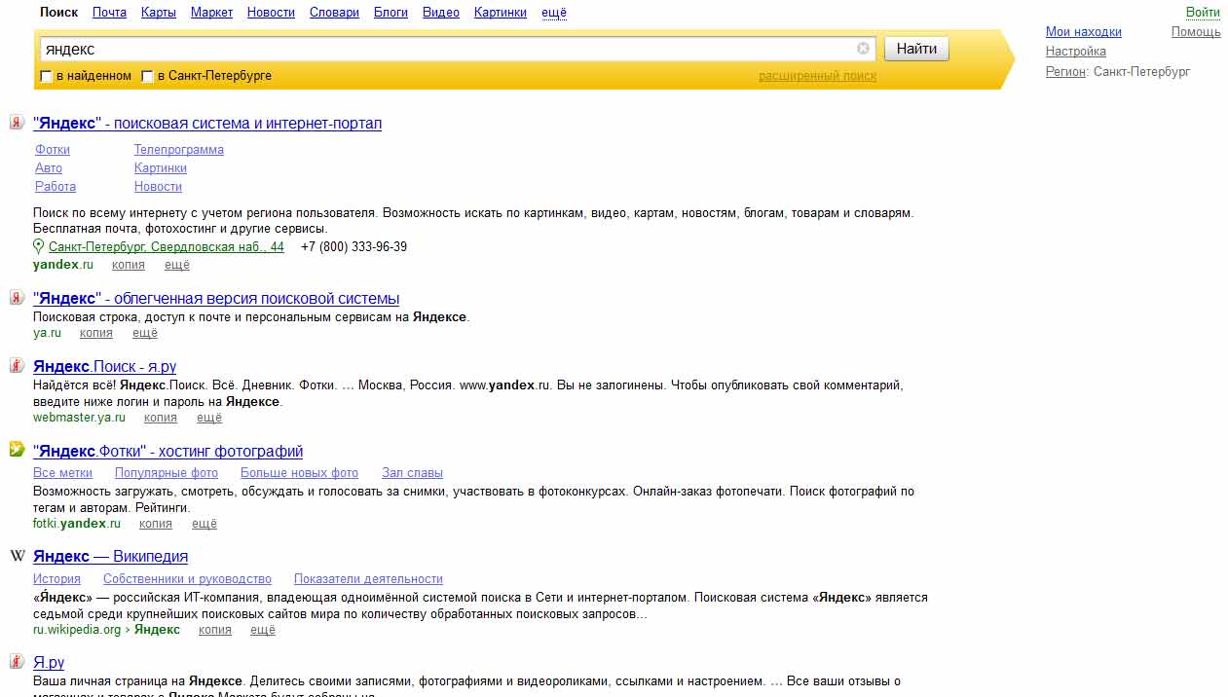Image resolution: width=1228 pixels, height=697 pixels.
Task: Click the green yandex.ru URL text
Action: (63, 265)
